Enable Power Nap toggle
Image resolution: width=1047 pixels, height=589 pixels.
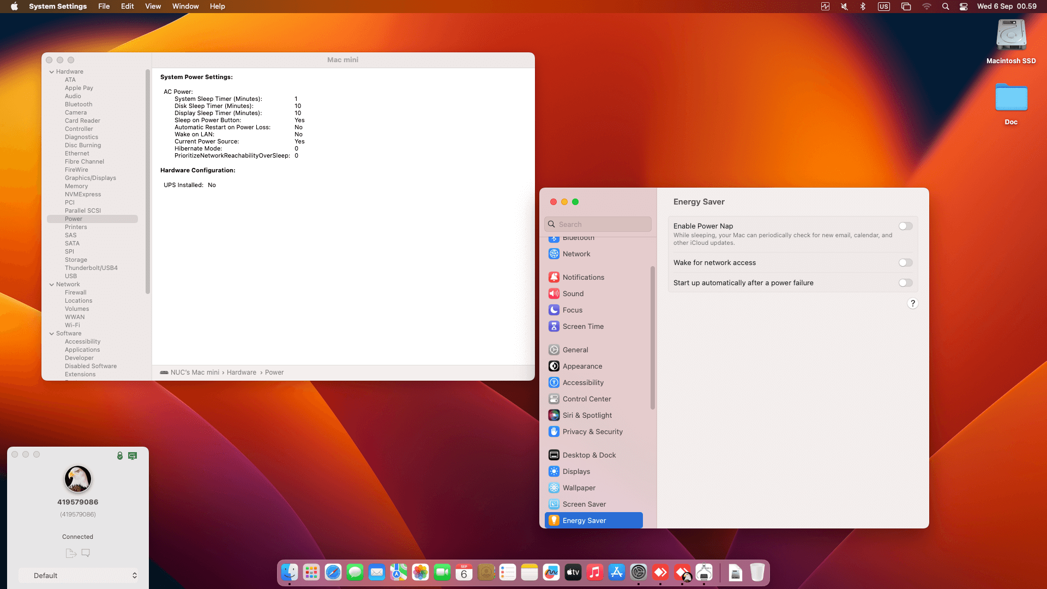tap(905, 226)
